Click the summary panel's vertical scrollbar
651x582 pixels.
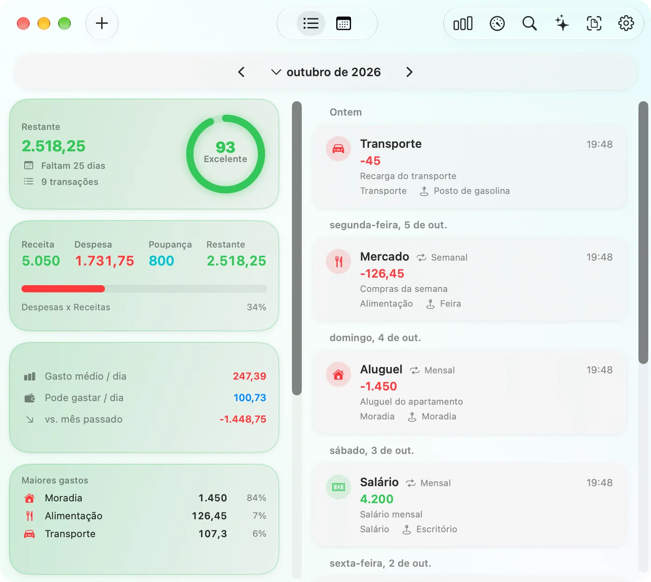(297, 248)
